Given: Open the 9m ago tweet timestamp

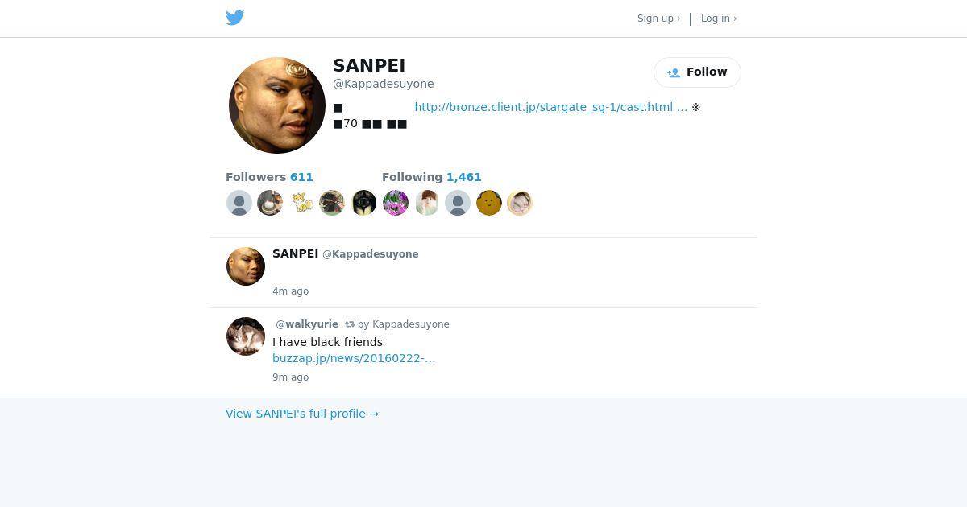Looking at the screenshot, I should [290, 377].
